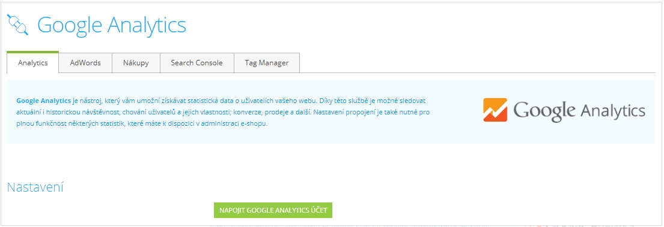Select the Search Console tab
Image resolution: width=664 pixels, height=227 pixels.
197,63
